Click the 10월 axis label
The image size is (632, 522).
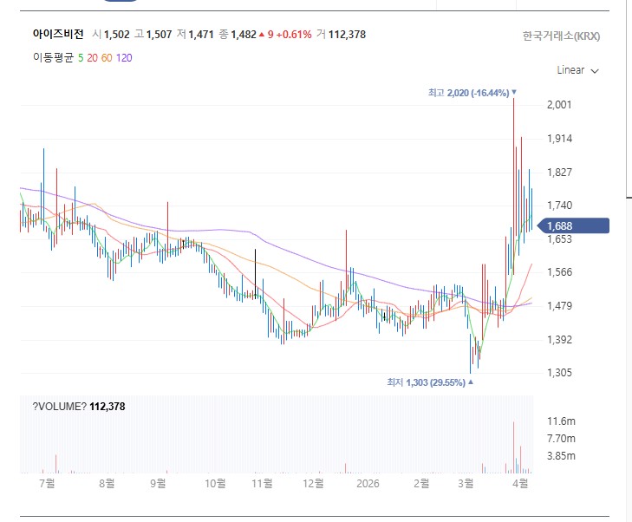(215, 483)
